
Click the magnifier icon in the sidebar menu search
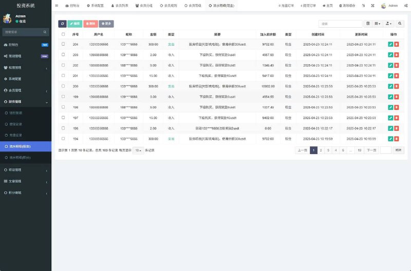point(45,32)
